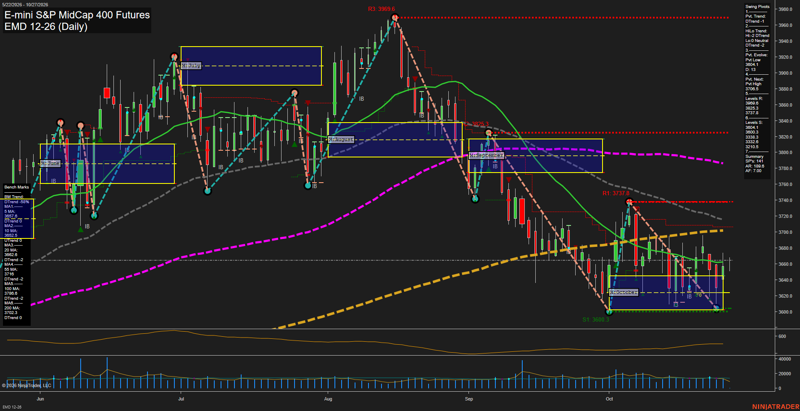Image resolution: width=800 pixels, height=411 pixels.
Task: Click the S1: 3600.3 support label
Action: (596, 319)
